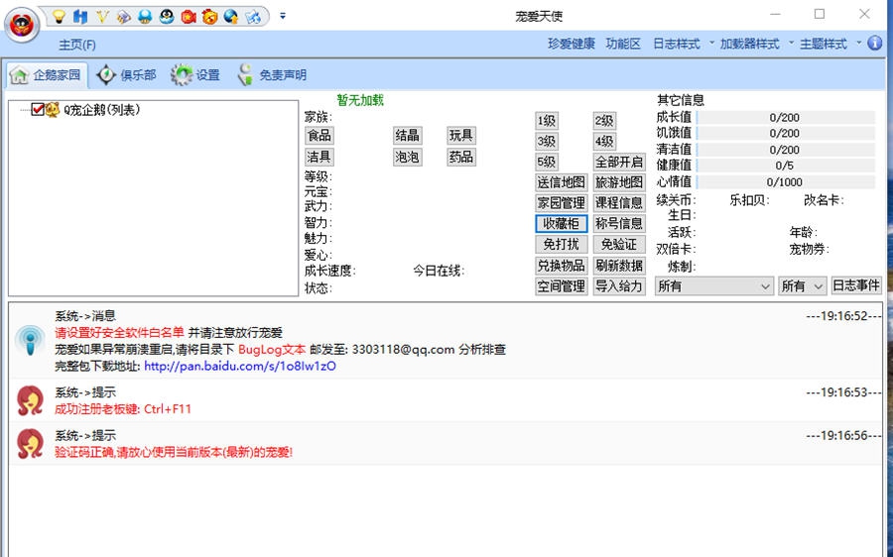Image resolution: width=893 pixels, height=557 pixels.
Task: Click the red video camera toolbar icon
Action: (189, 17)
